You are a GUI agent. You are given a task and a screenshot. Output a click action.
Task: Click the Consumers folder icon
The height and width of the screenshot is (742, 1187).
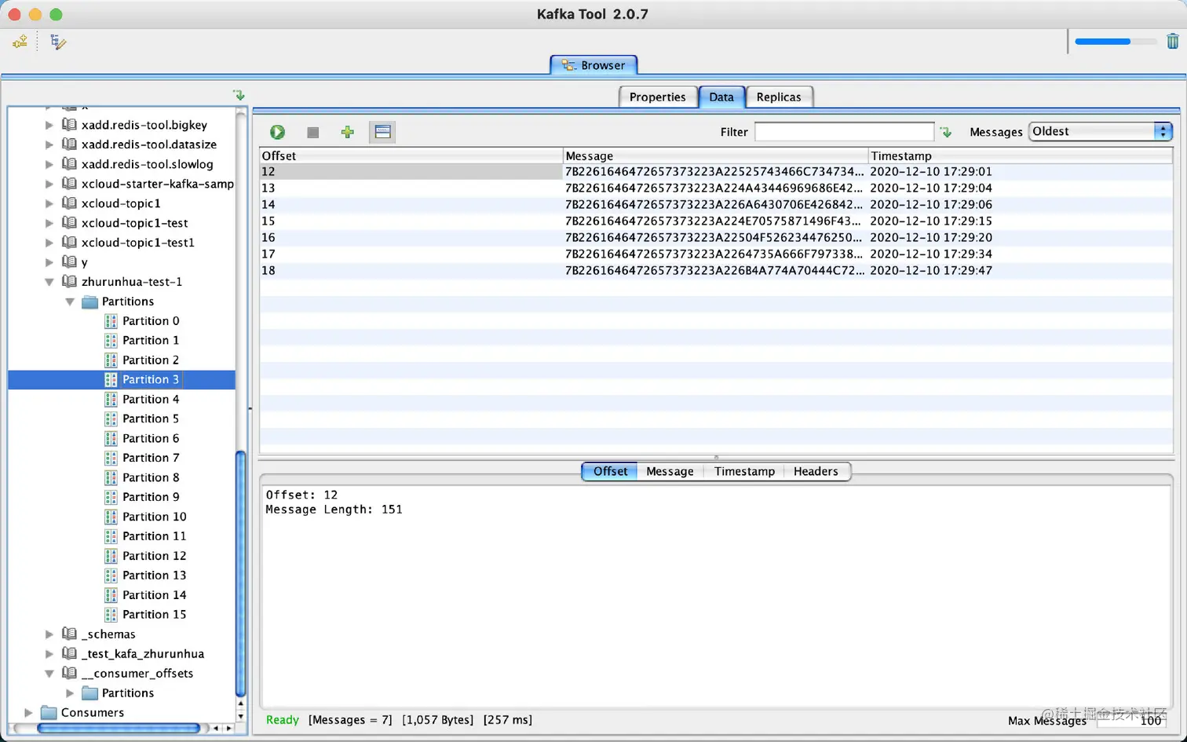49,712
